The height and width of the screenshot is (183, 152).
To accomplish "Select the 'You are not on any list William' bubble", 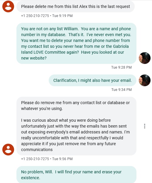I will click(76, 43).
